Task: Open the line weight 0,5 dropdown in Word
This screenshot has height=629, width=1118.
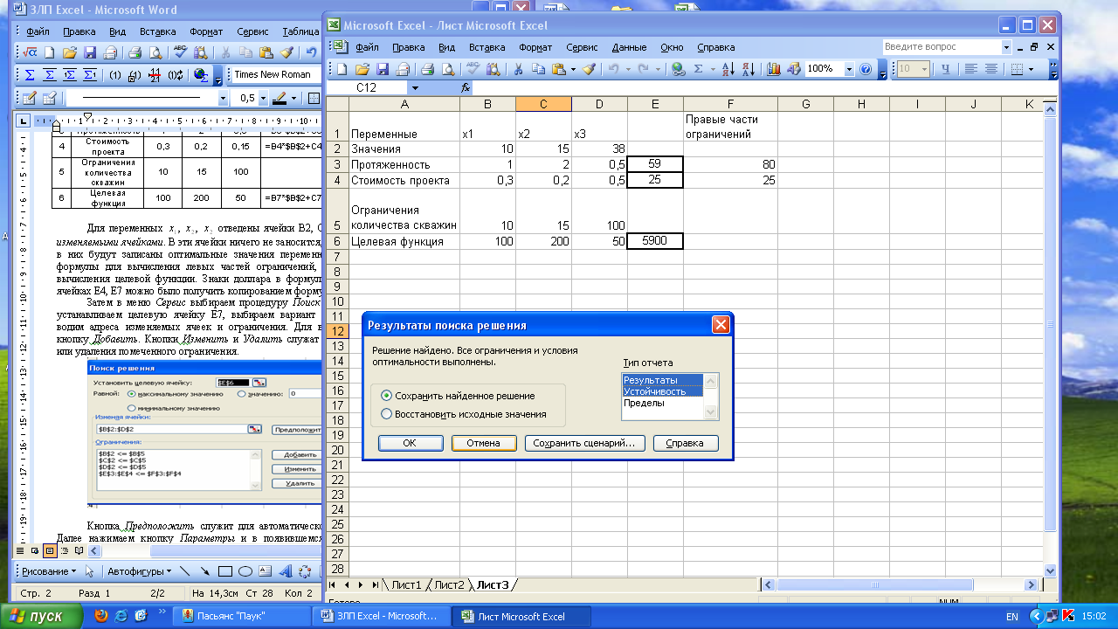Action: tap(263, 98)
